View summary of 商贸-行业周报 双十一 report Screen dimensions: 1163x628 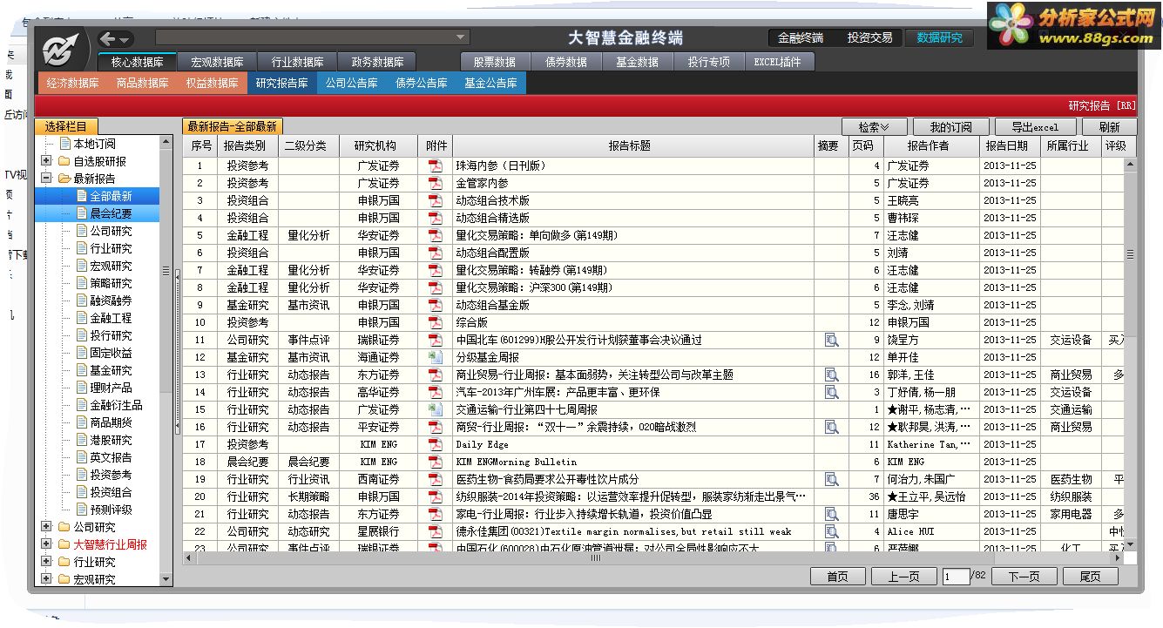pos(831,427)
